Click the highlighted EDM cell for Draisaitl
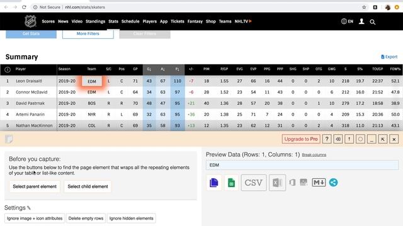This screenshot has width=403, height=226. (92, 81)
